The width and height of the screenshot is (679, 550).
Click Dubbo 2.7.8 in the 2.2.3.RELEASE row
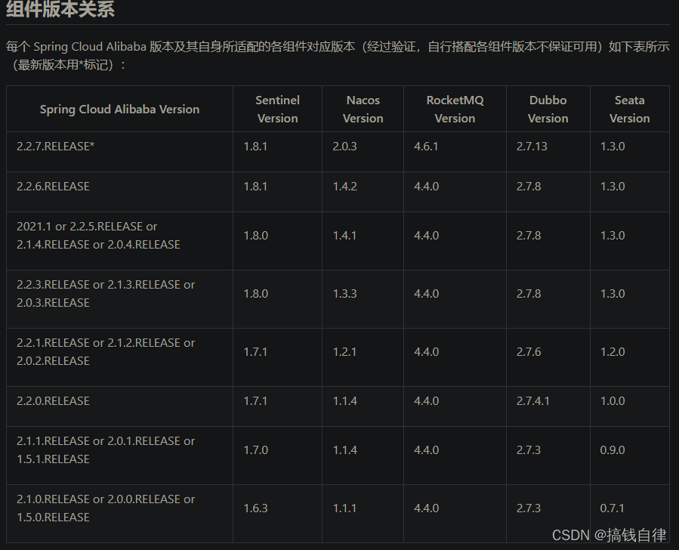(529, 294)
